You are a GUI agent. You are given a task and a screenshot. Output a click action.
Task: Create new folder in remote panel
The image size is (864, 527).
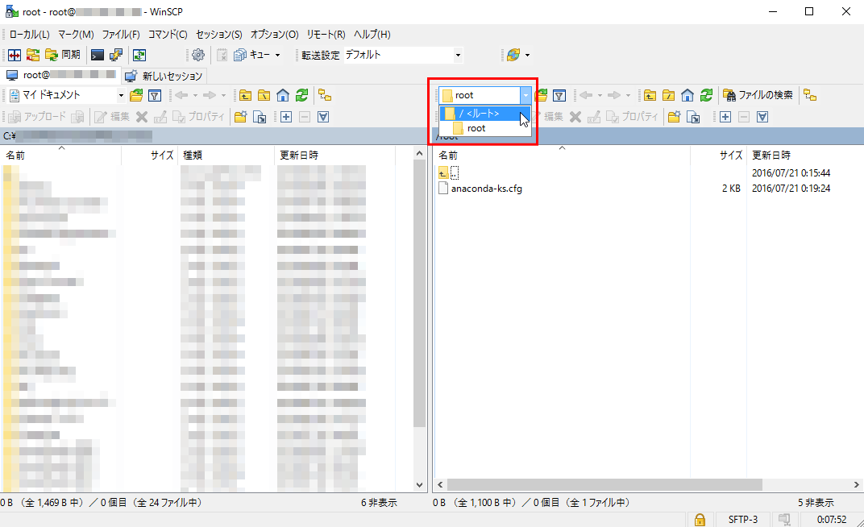(x=673, y=117)
